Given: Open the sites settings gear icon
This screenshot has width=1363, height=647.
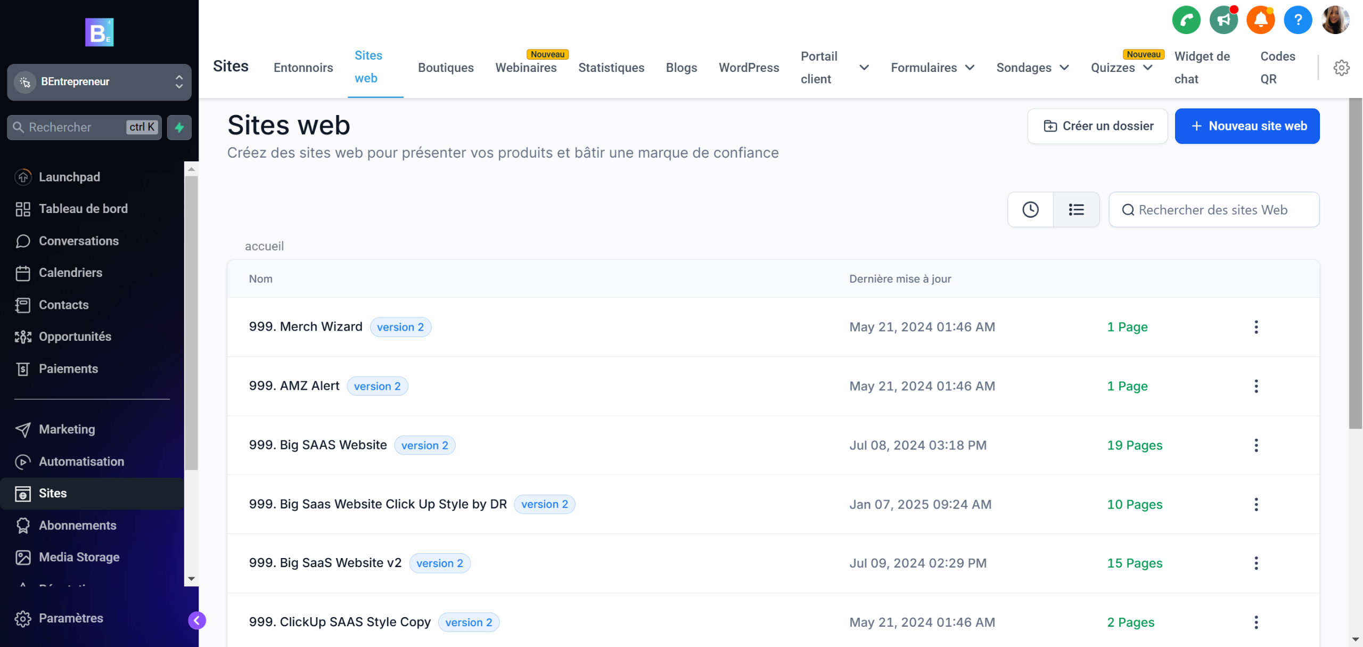Looking at the screenshot, I should pos(1341,68).
